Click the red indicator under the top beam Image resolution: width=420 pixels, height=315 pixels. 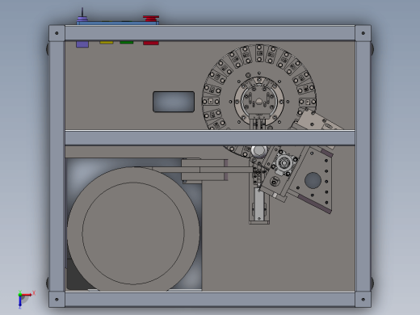[x=151, y=43]
